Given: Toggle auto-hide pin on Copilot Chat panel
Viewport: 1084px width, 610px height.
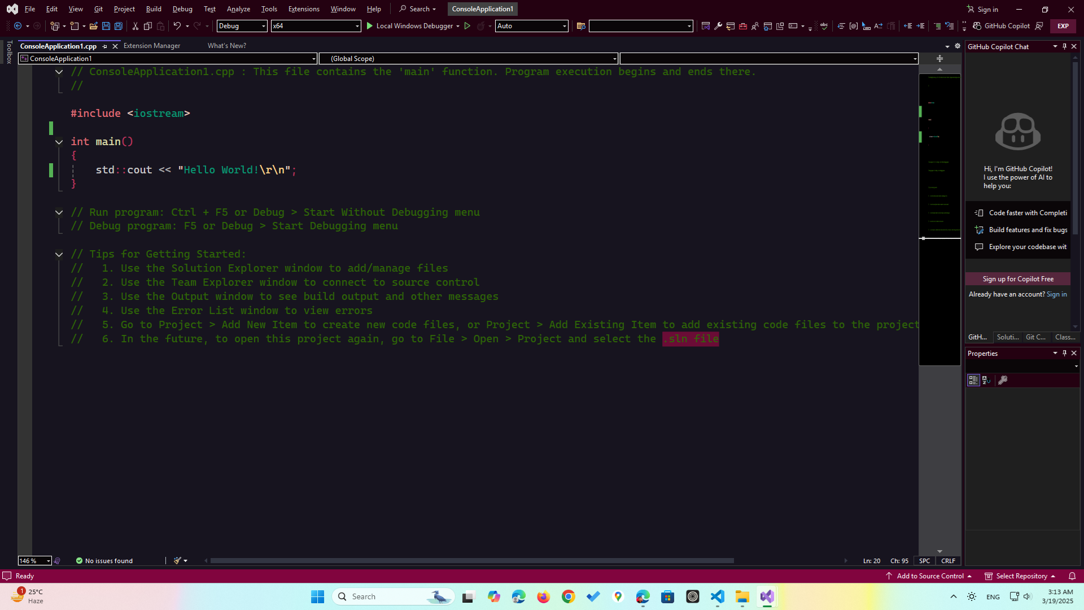Looking at the screenshot, I should [x=1065, y=46].
